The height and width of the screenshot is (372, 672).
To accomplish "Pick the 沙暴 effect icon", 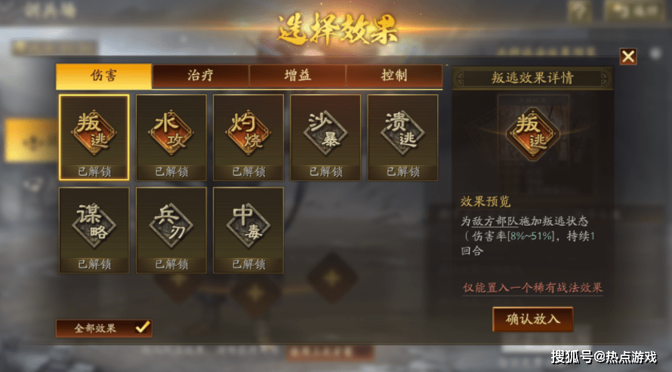I will tap(325, 137).
